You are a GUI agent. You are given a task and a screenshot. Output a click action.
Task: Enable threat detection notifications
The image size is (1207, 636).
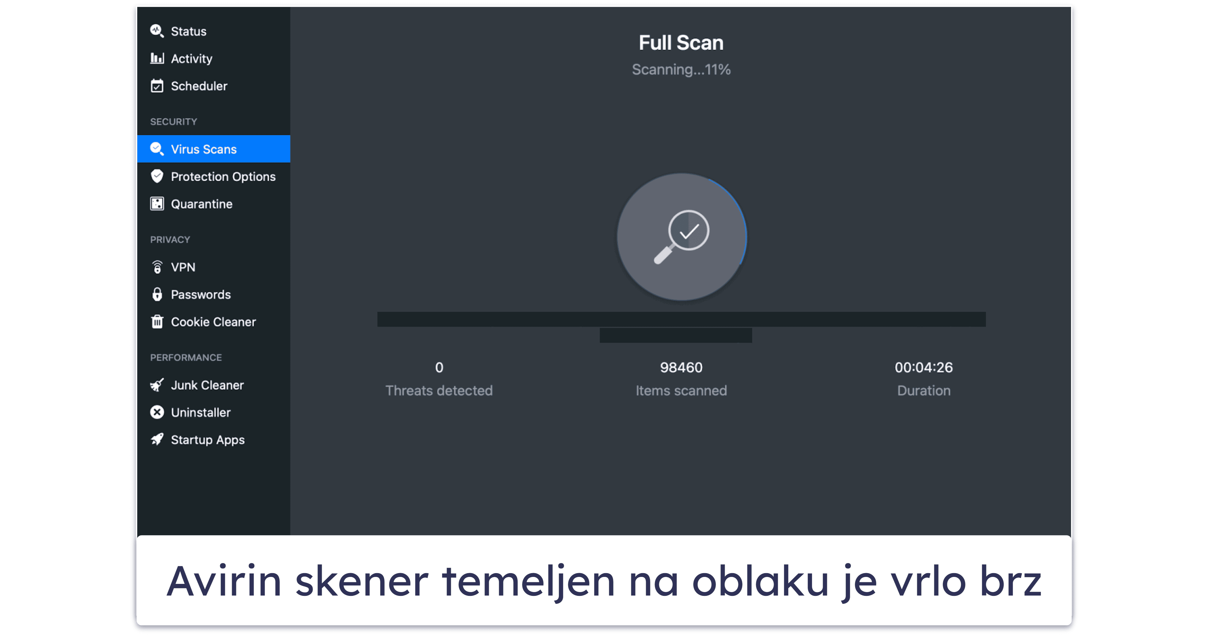(222, 176)
